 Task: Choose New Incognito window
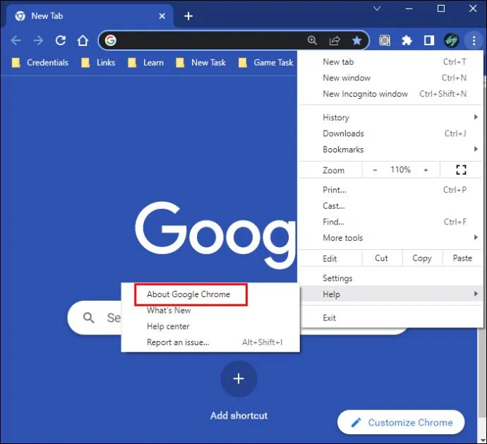pyautogui.click(x=365, y=94)
